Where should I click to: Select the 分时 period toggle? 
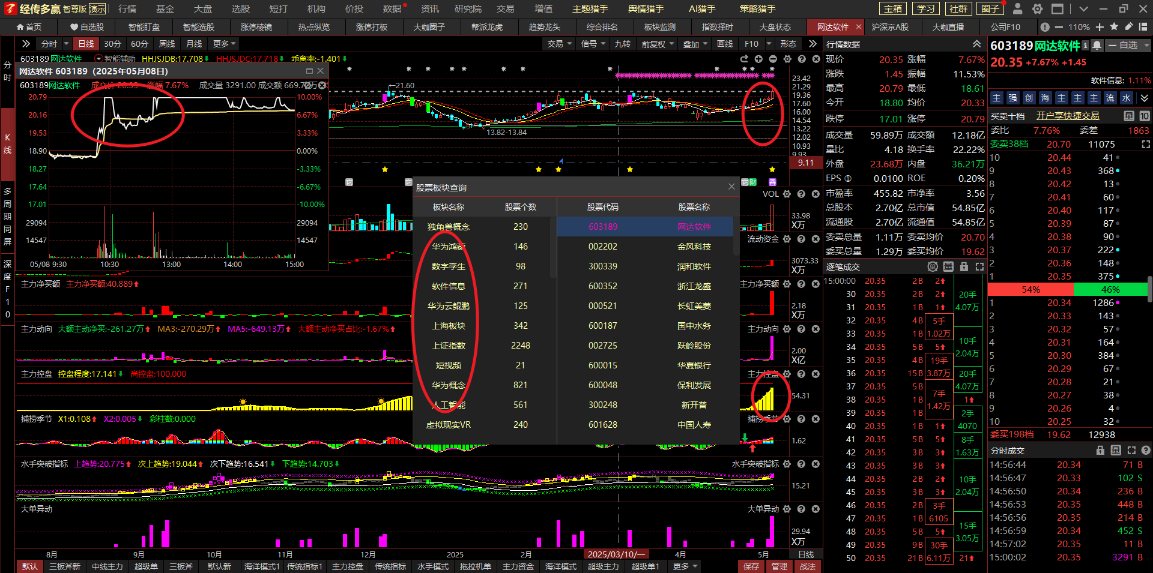(49, 44)
